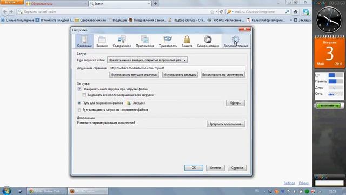The image size is (346, 195).
Task: Click the Обзор browse button
Action: pos(235,103)
